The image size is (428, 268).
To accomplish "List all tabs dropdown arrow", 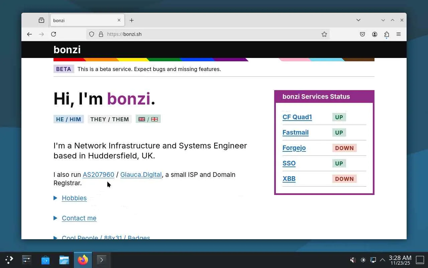I will (358, 20).
